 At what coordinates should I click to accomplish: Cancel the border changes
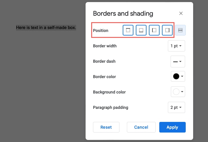click(141, 127)
